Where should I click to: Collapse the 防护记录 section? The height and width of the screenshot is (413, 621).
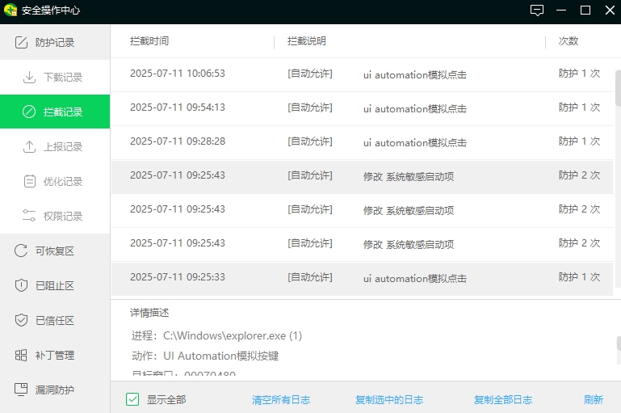pos(55,42)
